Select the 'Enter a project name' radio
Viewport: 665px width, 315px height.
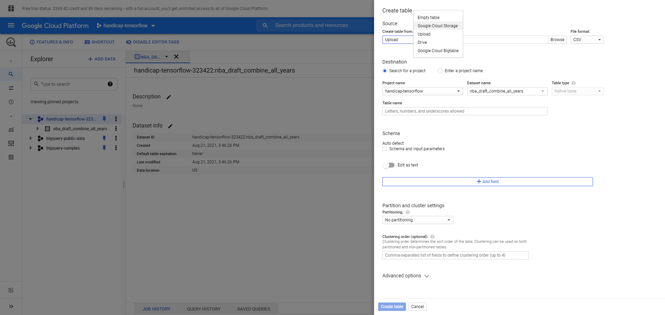tap(440, 71)
